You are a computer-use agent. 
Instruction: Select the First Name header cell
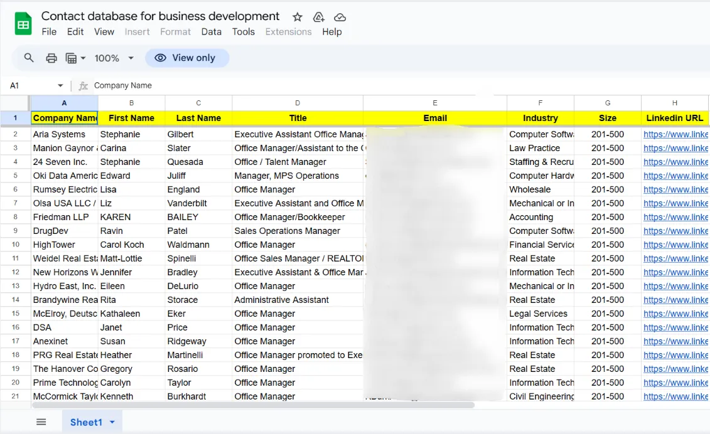point(131,118)
